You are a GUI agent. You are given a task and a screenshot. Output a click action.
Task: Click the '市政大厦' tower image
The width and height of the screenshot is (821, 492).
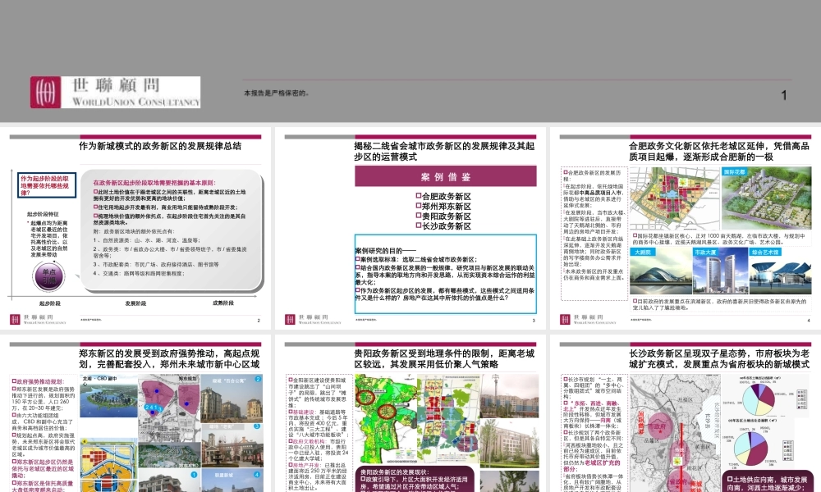tap(720, 271)
